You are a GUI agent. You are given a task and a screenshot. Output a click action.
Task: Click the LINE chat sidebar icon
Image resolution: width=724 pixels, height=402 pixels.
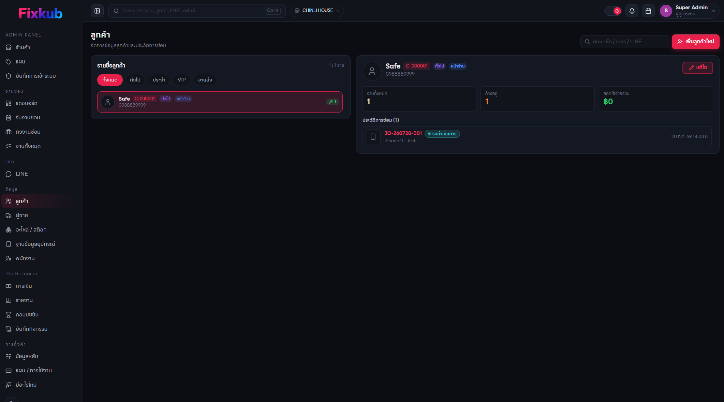pos(9,174)
